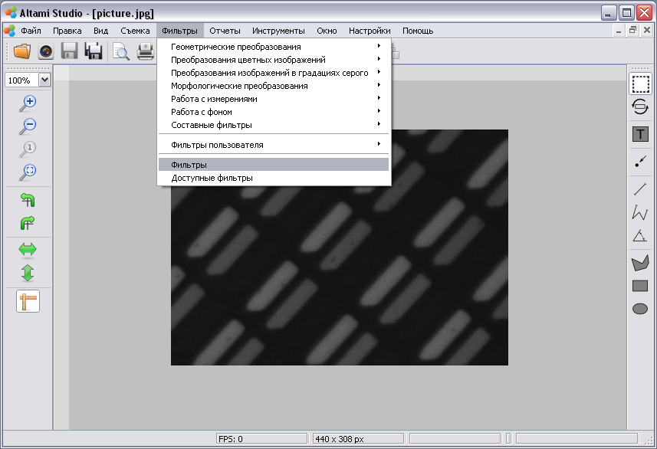
Task: Click the fit to window magnifier
Action: 28,172
